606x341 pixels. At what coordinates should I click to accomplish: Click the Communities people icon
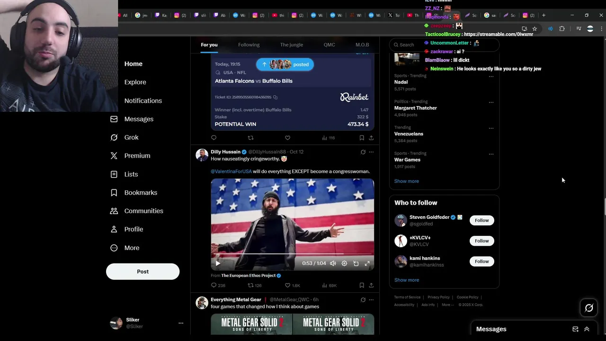pos(114,211)
